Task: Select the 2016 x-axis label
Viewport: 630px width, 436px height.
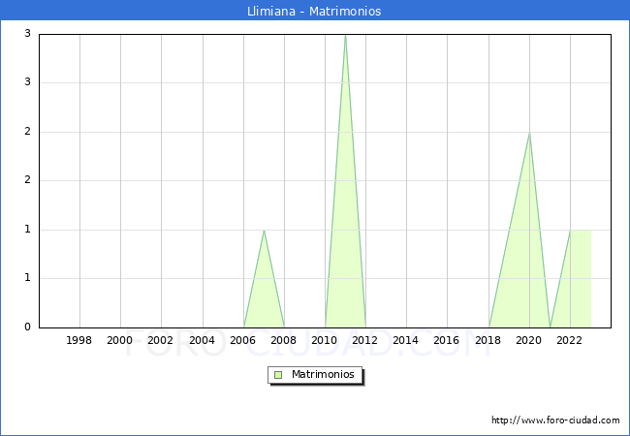Action: (x=447, y=340)
